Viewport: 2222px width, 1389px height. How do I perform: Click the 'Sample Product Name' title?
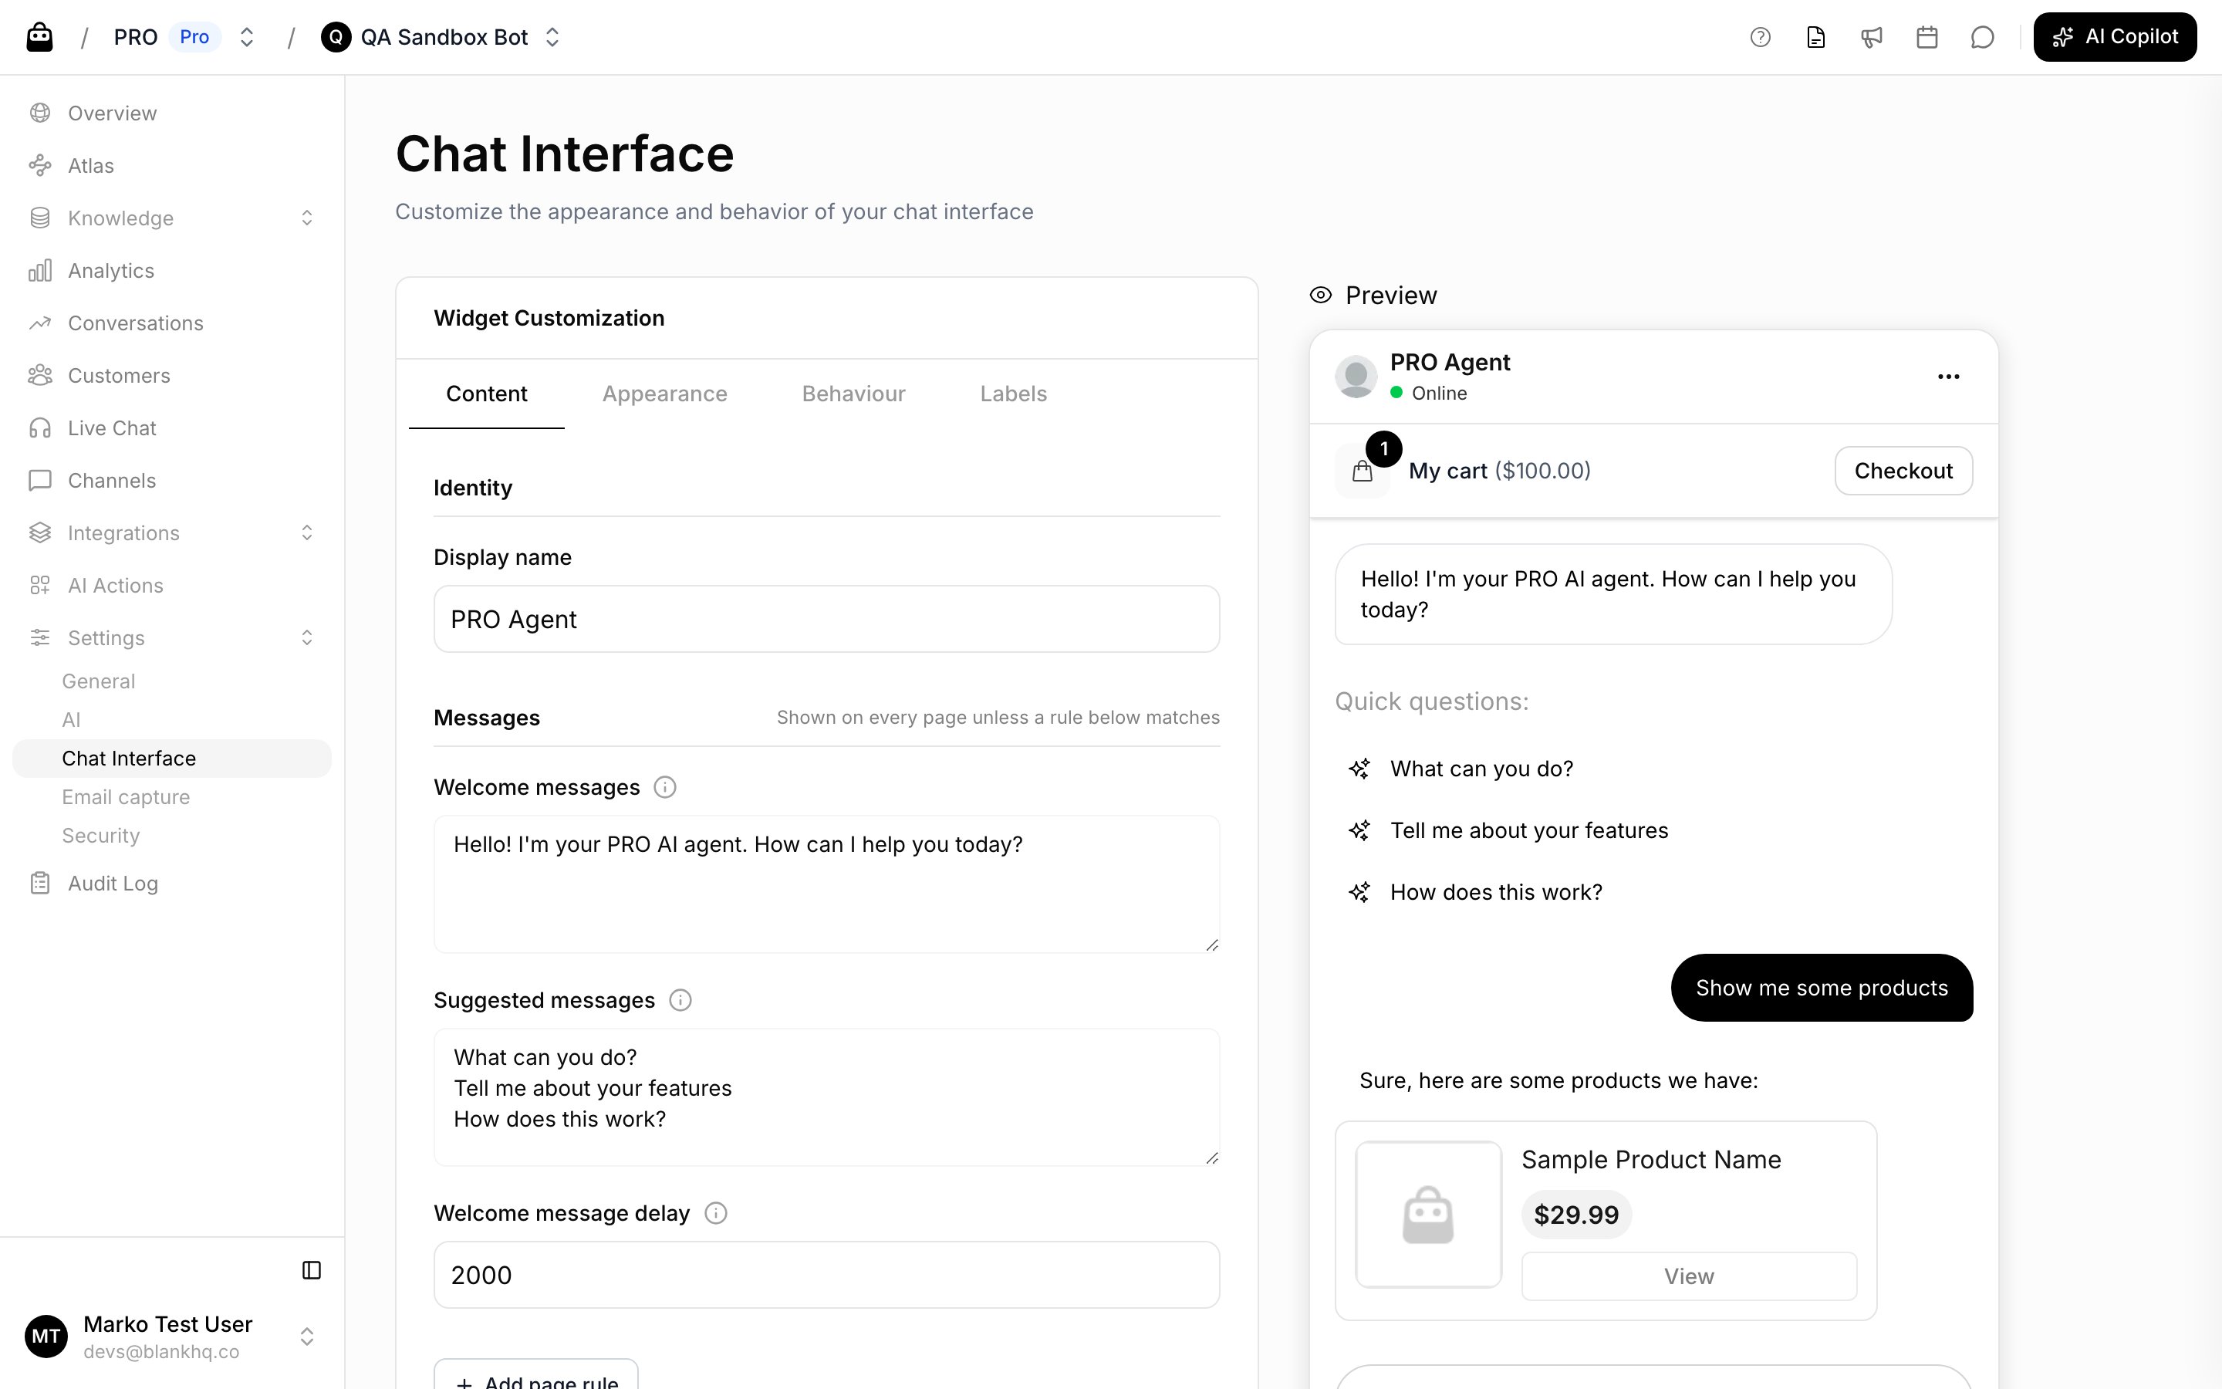[x=1651, y=1159]
